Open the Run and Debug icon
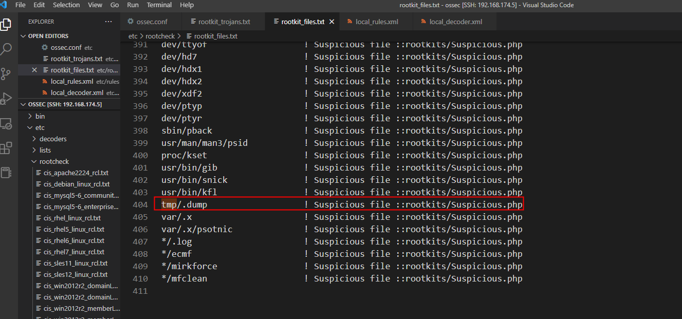Viewport: 682px width, 319px height. pos(6,99)
